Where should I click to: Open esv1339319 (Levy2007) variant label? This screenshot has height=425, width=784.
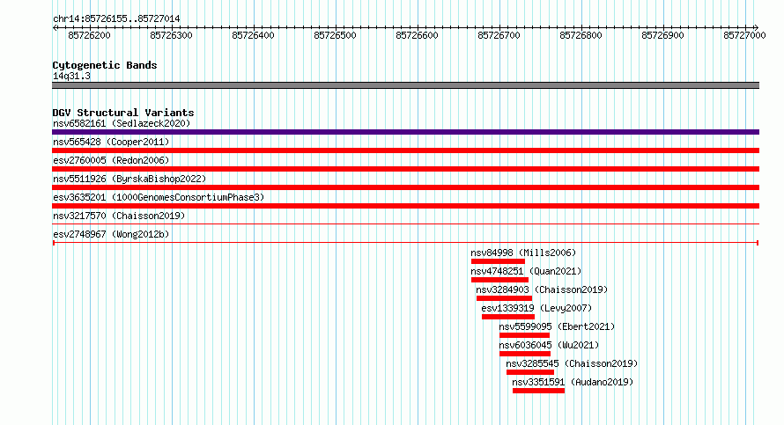[x=536, y=308]
